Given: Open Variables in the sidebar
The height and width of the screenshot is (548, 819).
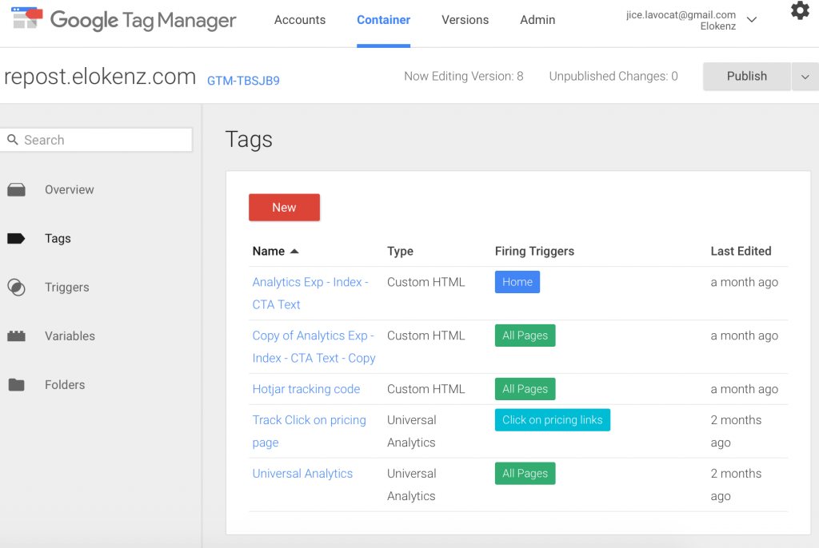Looking at the screenshot, I should point(70,336).
